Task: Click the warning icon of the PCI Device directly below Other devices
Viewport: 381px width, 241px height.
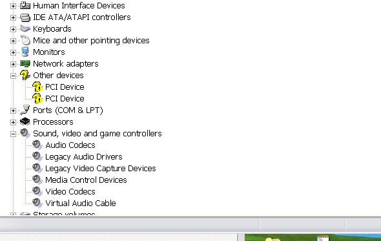Action: coord(37,87)
